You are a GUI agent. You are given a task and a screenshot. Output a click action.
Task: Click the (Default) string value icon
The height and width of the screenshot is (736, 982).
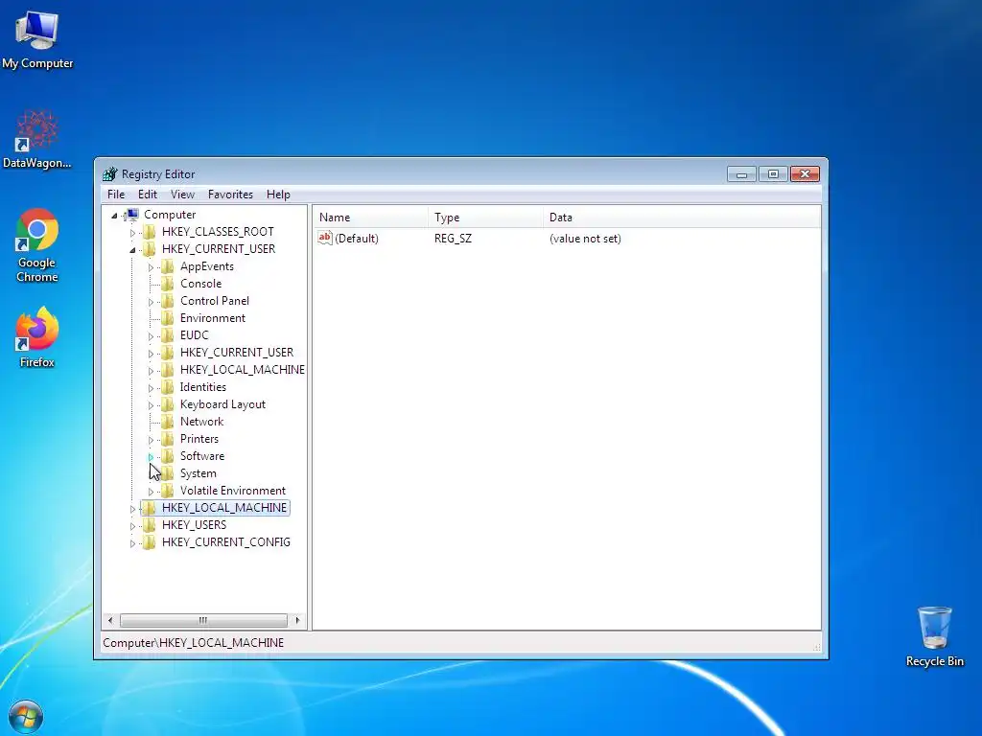tap(325, 238)
